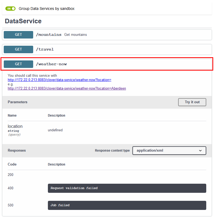The image size is (214, 219).
Task: Click the 200 response code
Action: (x=11, y=175)
